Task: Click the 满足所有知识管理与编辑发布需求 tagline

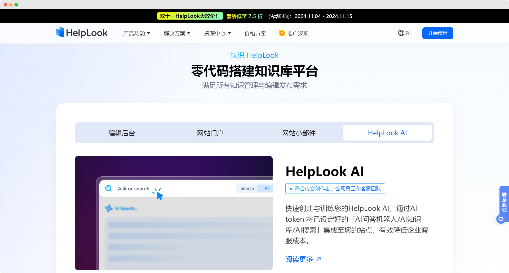Action: click(254, 85)
